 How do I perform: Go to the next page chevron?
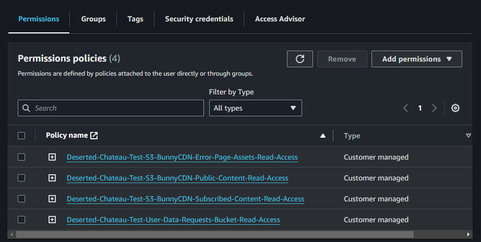(x=434, y=108)
